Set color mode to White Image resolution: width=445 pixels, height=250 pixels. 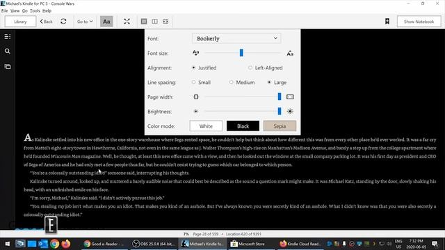(x=206, y=126)
